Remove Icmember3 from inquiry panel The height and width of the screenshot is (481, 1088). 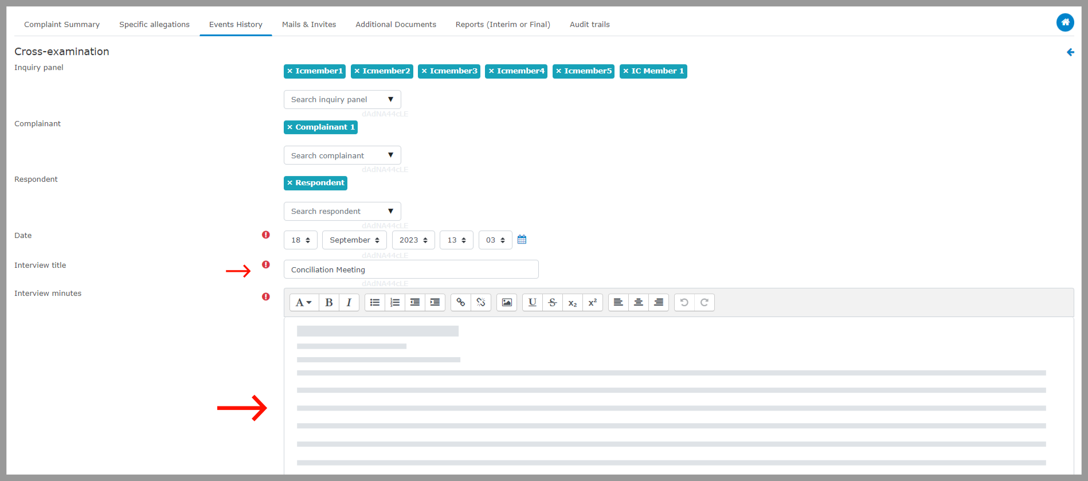424,71
